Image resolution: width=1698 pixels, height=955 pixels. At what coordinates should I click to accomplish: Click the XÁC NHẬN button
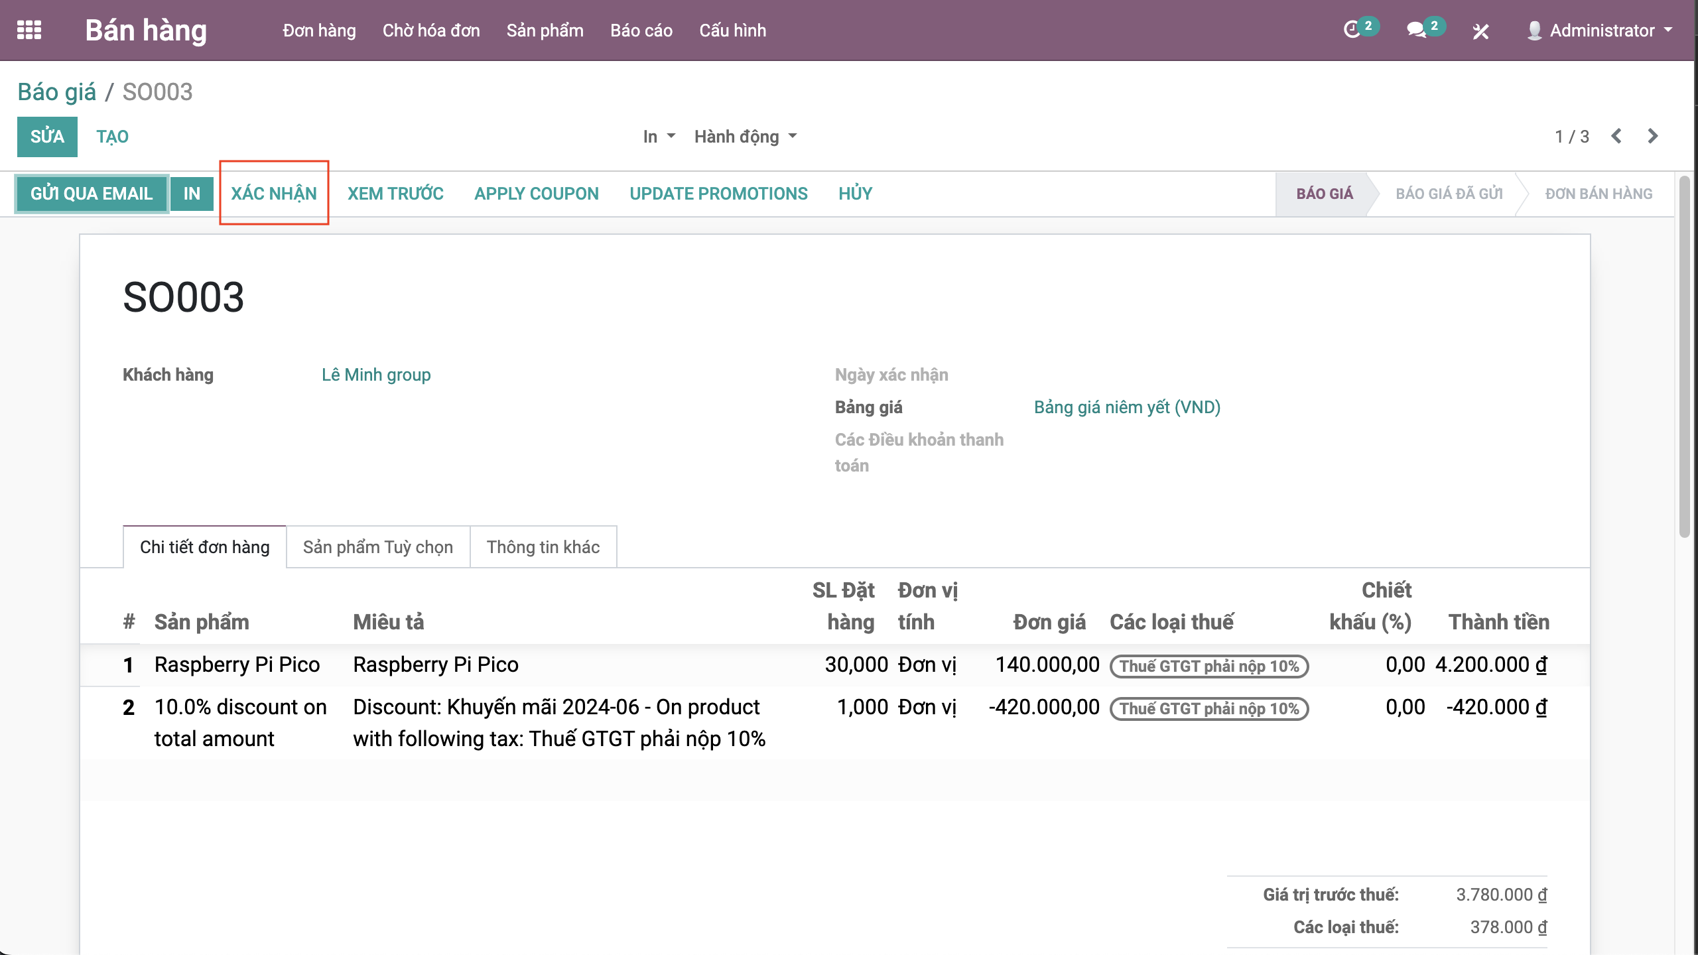tap(274, 194)
